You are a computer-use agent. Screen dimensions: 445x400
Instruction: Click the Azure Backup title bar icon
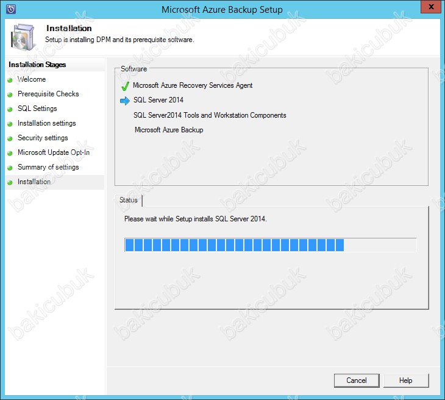pyautogui.click(x=10, y=9)
